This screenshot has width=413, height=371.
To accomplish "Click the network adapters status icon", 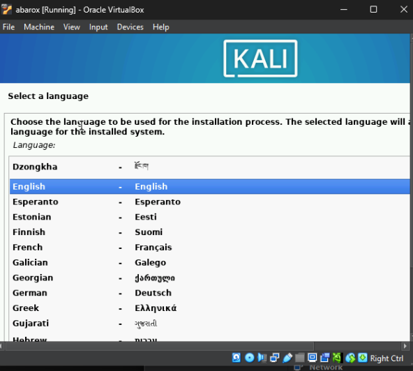I will (274, 358).
